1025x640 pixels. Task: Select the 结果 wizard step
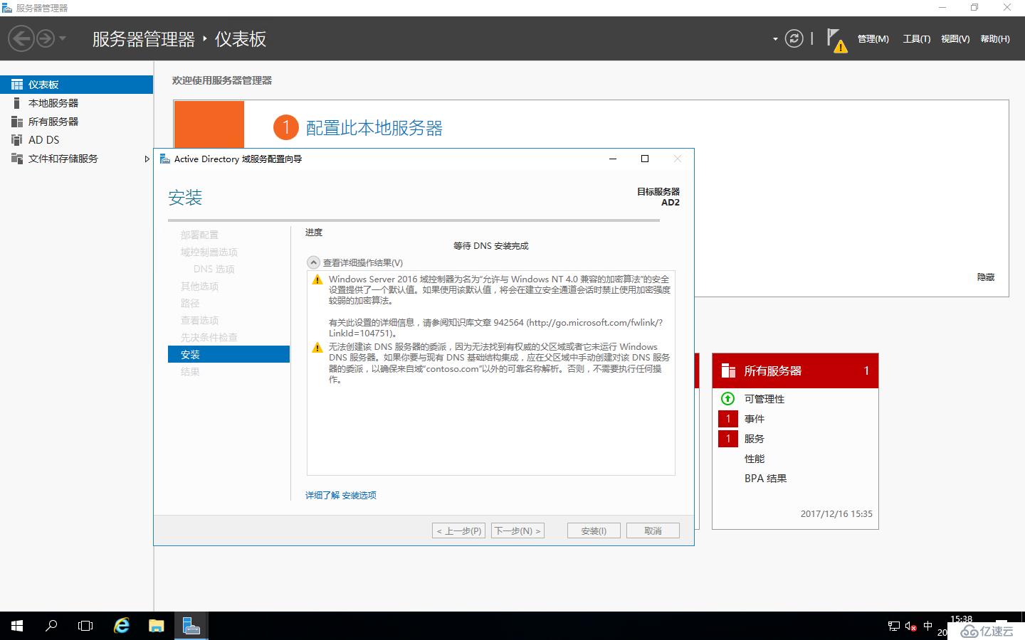point(190,371)
